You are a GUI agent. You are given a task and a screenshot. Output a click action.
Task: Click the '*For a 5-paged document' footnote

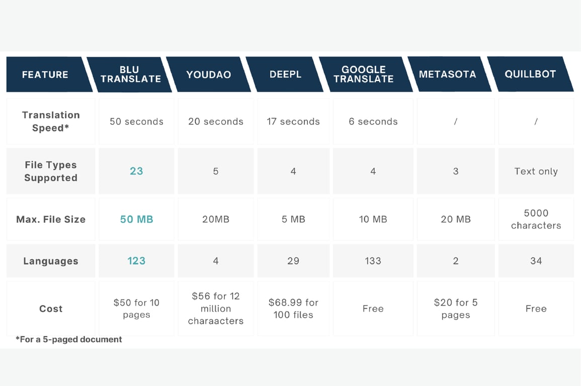68,339
